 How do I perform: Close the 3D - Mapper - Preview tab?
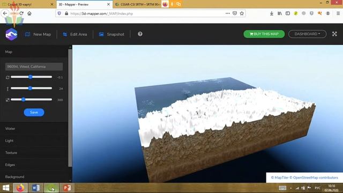point(108,4)
